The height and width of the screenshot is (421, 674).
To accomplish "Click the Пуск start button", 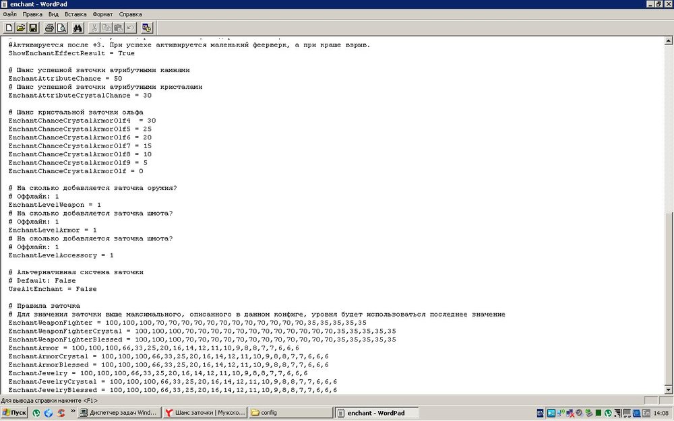I will 15,413.
